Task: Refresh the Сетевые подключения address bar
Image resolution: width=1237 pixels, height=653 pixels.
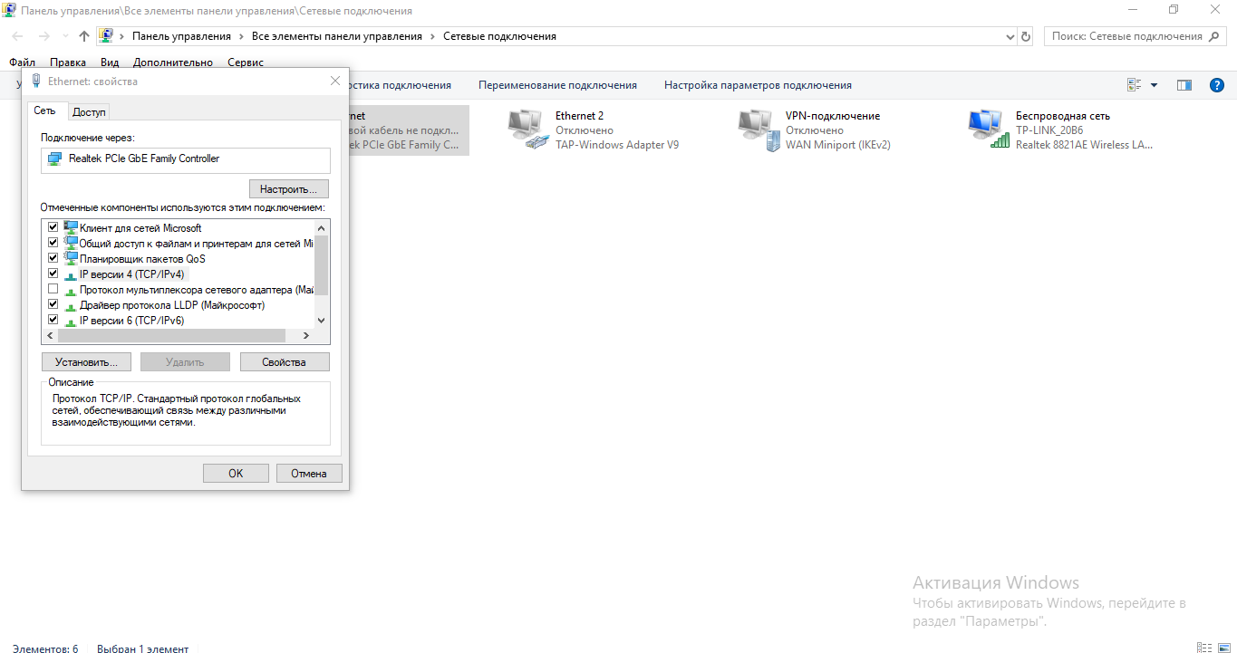Action: click(1026, 36)
